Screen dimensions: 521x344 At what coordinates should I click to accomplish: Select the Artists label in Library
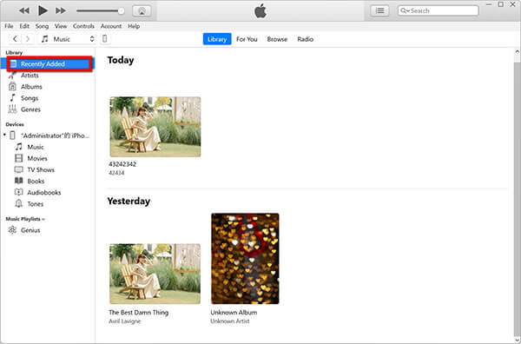tap(30, 76)
